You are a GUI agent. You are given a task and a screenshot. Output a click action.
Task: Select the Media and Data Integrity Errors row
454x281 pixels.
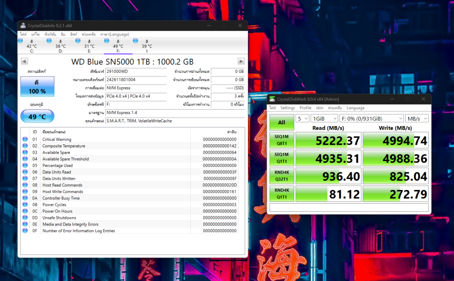click(x=130, y=224)
